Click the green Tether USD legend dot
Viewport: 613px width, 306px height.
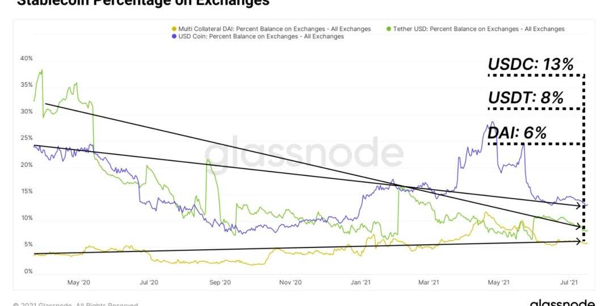[388, 29]
